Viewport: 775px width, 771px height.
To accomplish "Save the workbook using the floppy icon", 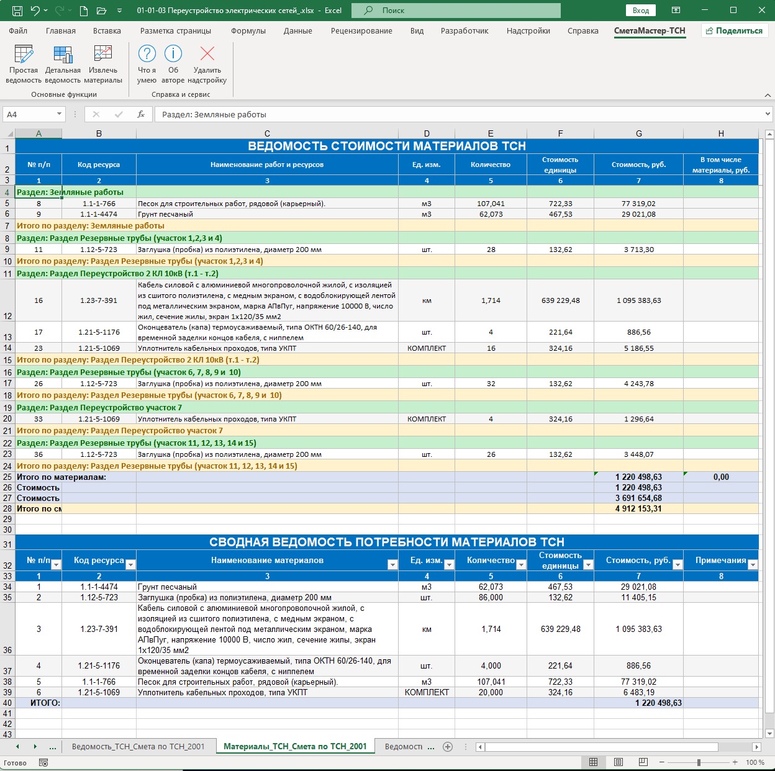I will pyautogui.click(x=17, y=11).
